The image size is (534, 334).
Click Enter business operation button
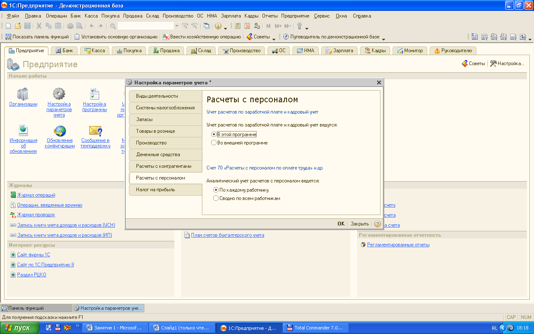(202, 37)
